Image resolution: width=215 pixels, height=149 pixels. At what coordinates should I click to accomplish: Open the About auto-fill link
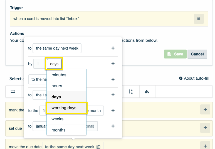[x=196, y=78]
